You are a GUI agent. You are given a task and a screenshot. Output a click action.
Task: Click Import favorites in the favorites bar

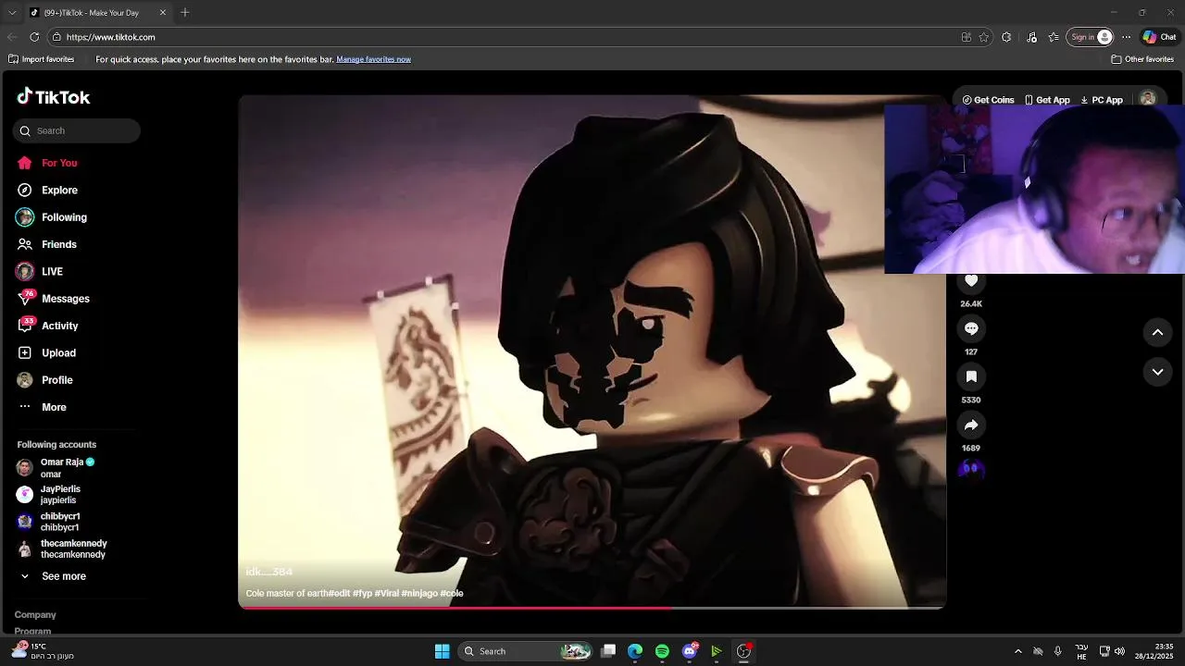click(41, 59)
